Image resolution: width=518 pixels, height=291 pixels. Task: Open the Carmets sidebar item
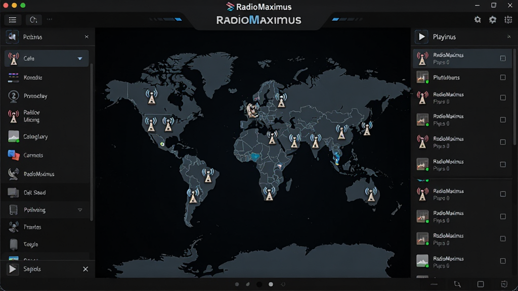click(x=47, y=155)
